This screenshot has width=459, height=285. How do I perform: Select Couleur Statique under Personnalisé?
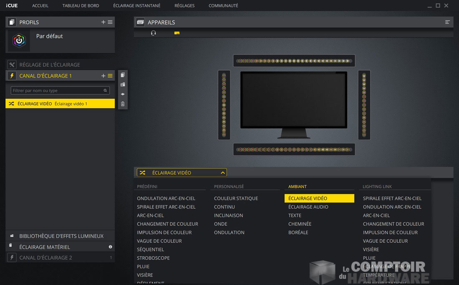[236, 198]
